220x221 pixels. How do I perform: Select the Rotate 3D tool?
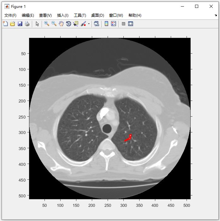tap(68, 24)
